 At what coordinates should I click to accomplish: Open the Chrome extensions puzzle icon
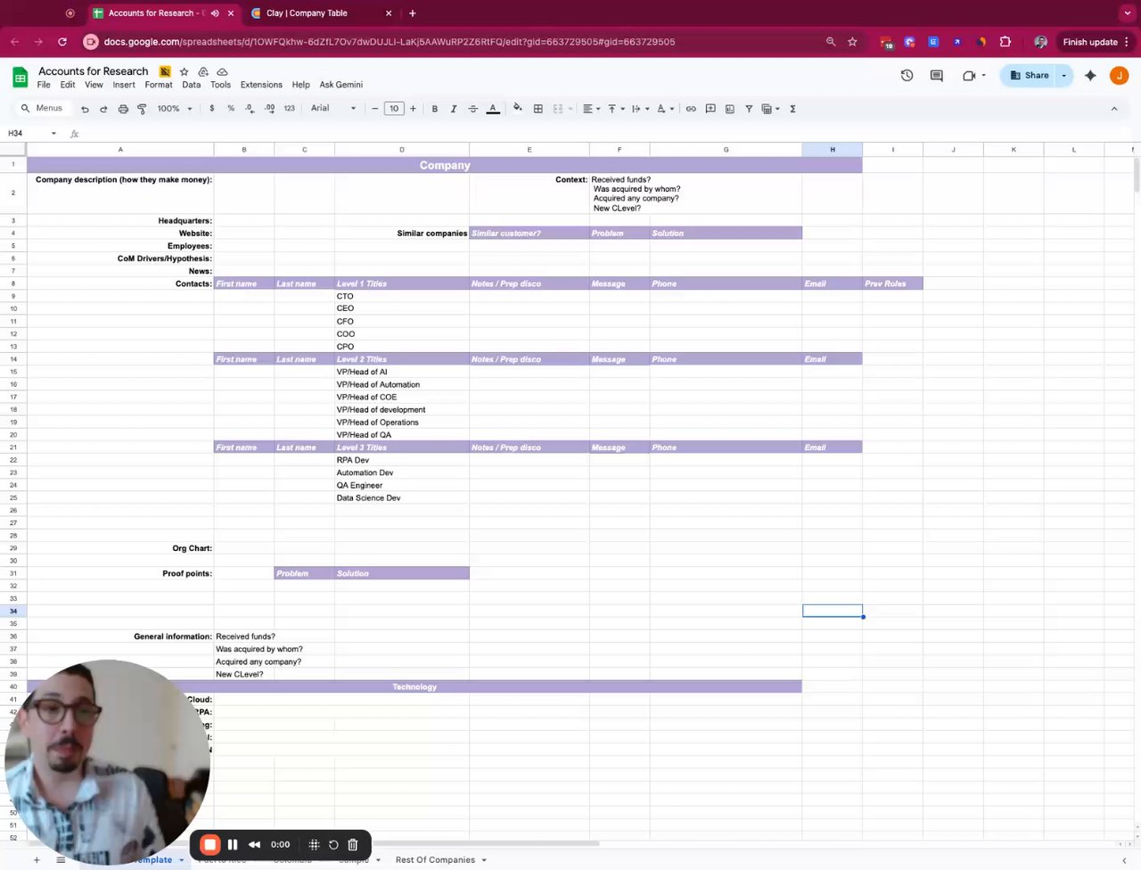[1006, 42]
